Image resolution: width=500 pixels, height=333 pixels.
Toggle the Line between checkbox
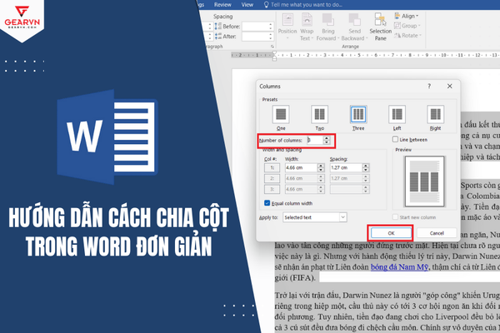click(x=395, y=139)
